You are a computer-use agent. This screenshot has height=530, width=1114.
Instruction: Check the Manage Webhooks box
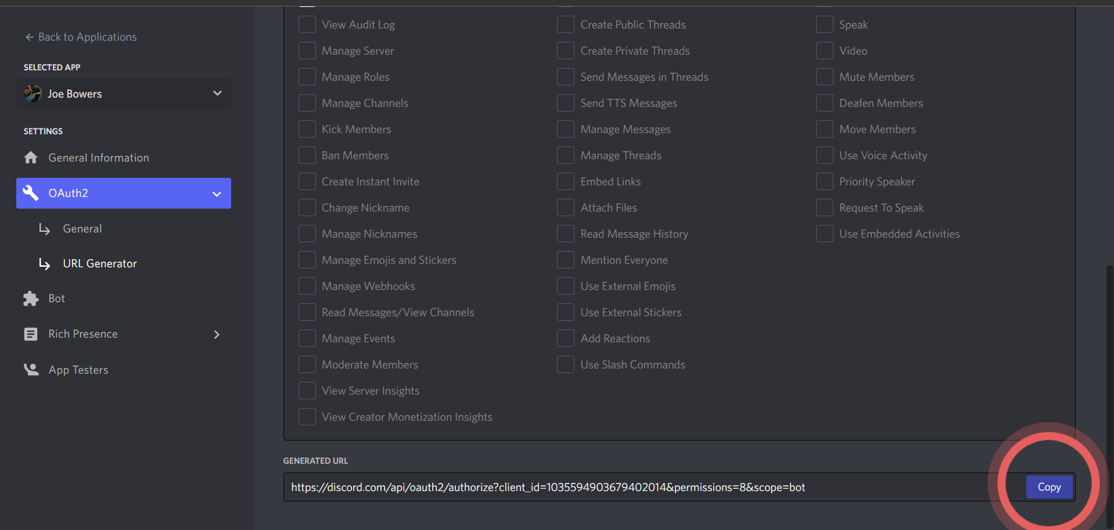(x=307, y=286)
